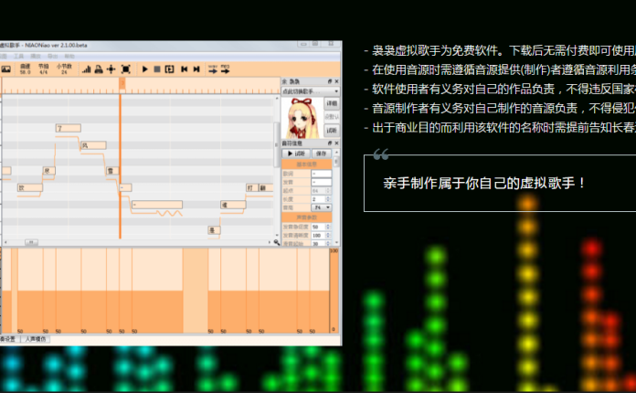The width and height of the screenshot is (636, 393).
Task: Open the 导出 menu
Action: (x=53, y=56)
